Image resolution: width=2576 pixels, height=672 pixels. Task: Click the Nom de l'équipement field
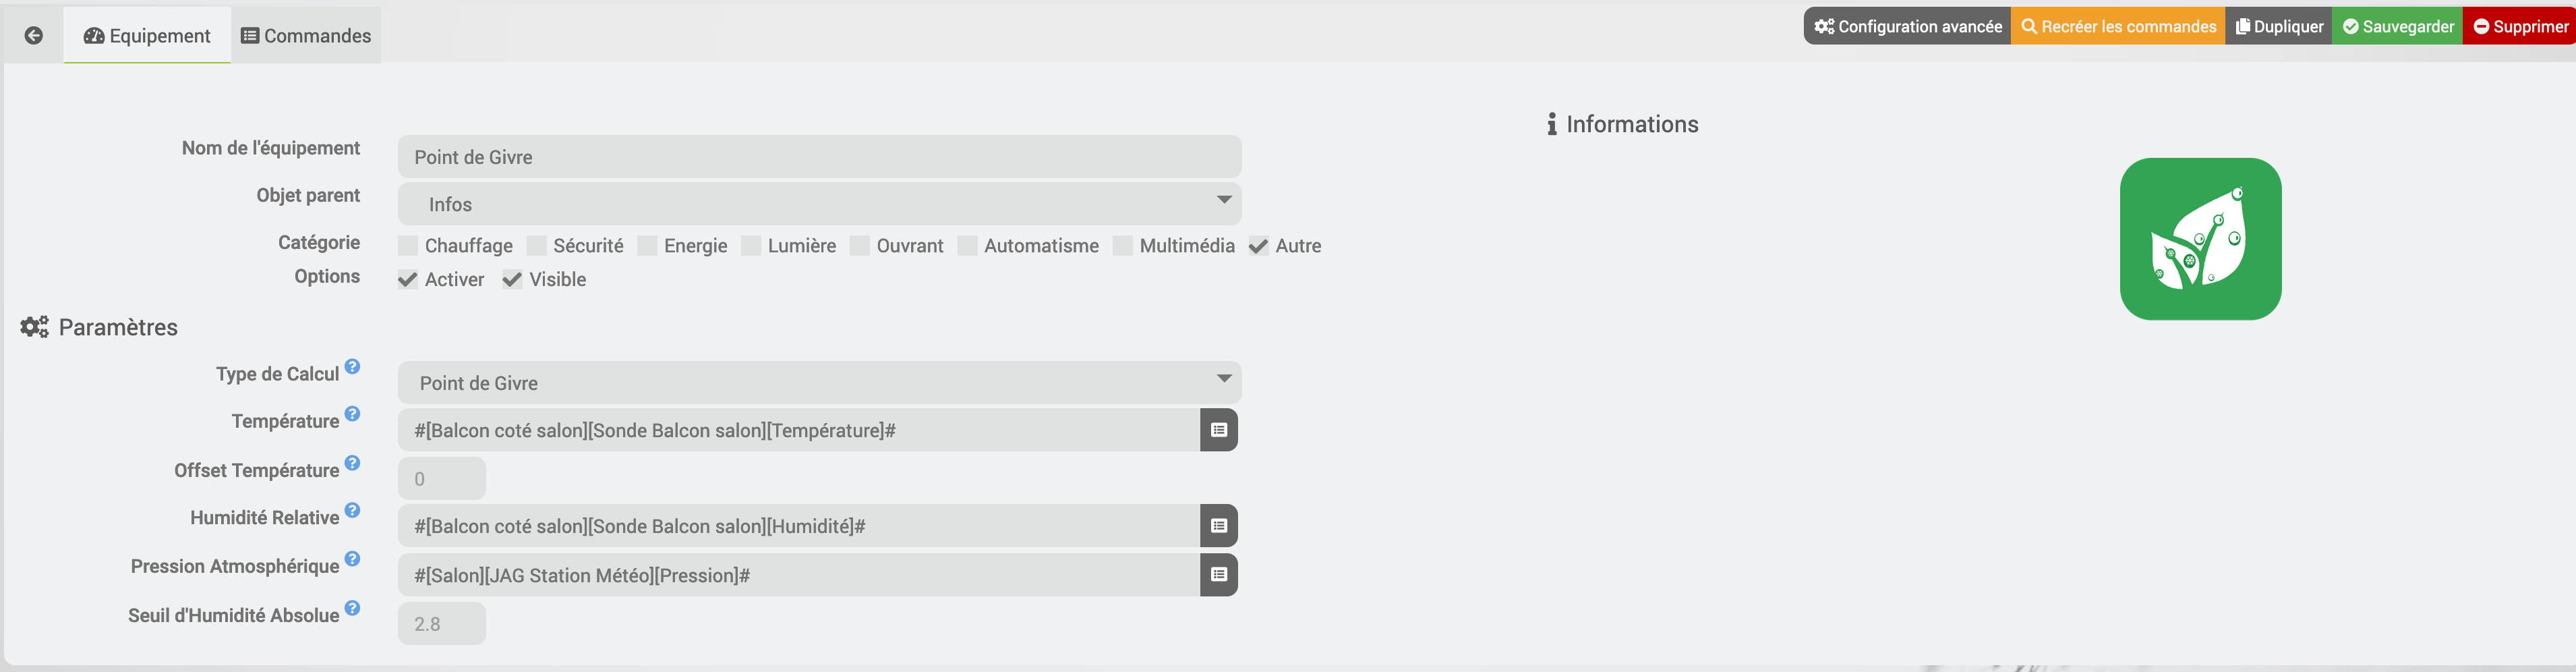point(820,157)
